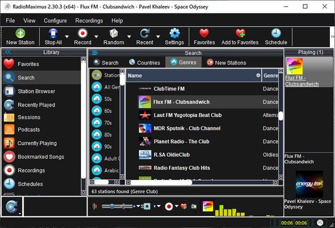Open the Search panel hamburger menu icon
The image size is (335, 228).
pos(95,53)
